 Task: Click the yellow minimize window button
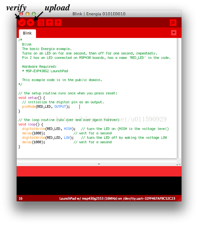point(27,14)
